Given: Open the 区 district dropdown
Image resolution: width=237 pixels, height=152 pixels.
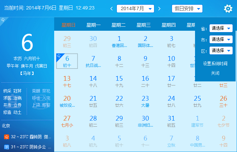Looking at the screenshot, I should tap(221, 51).
